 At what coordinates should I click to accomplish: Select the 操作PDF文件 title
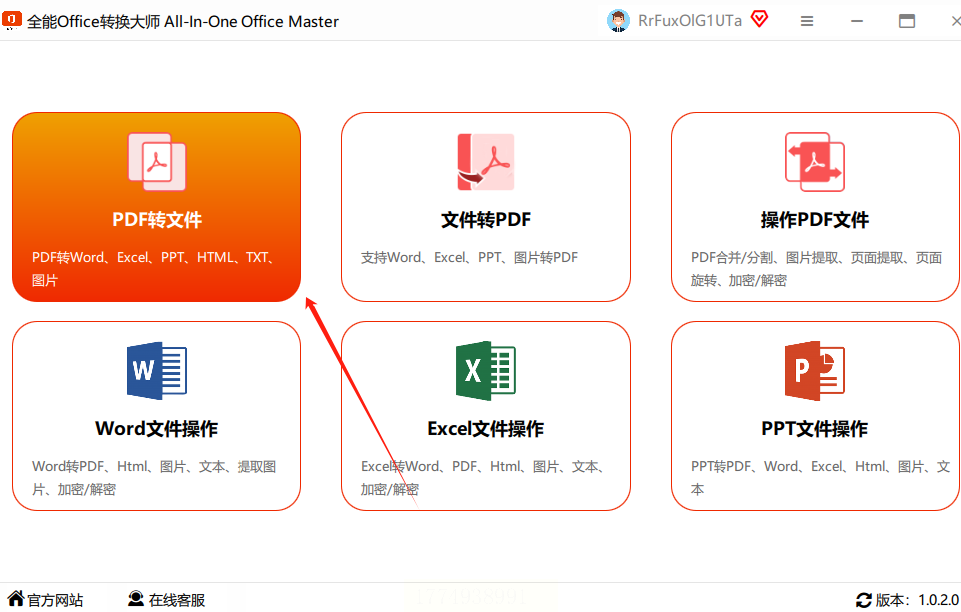coord(815,220)
